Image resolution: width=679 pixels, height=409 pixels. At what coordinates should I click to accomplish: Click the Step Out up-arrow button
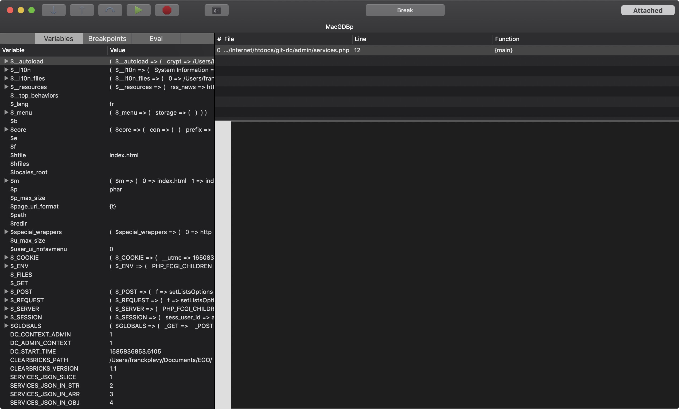(x=82, y=10)
